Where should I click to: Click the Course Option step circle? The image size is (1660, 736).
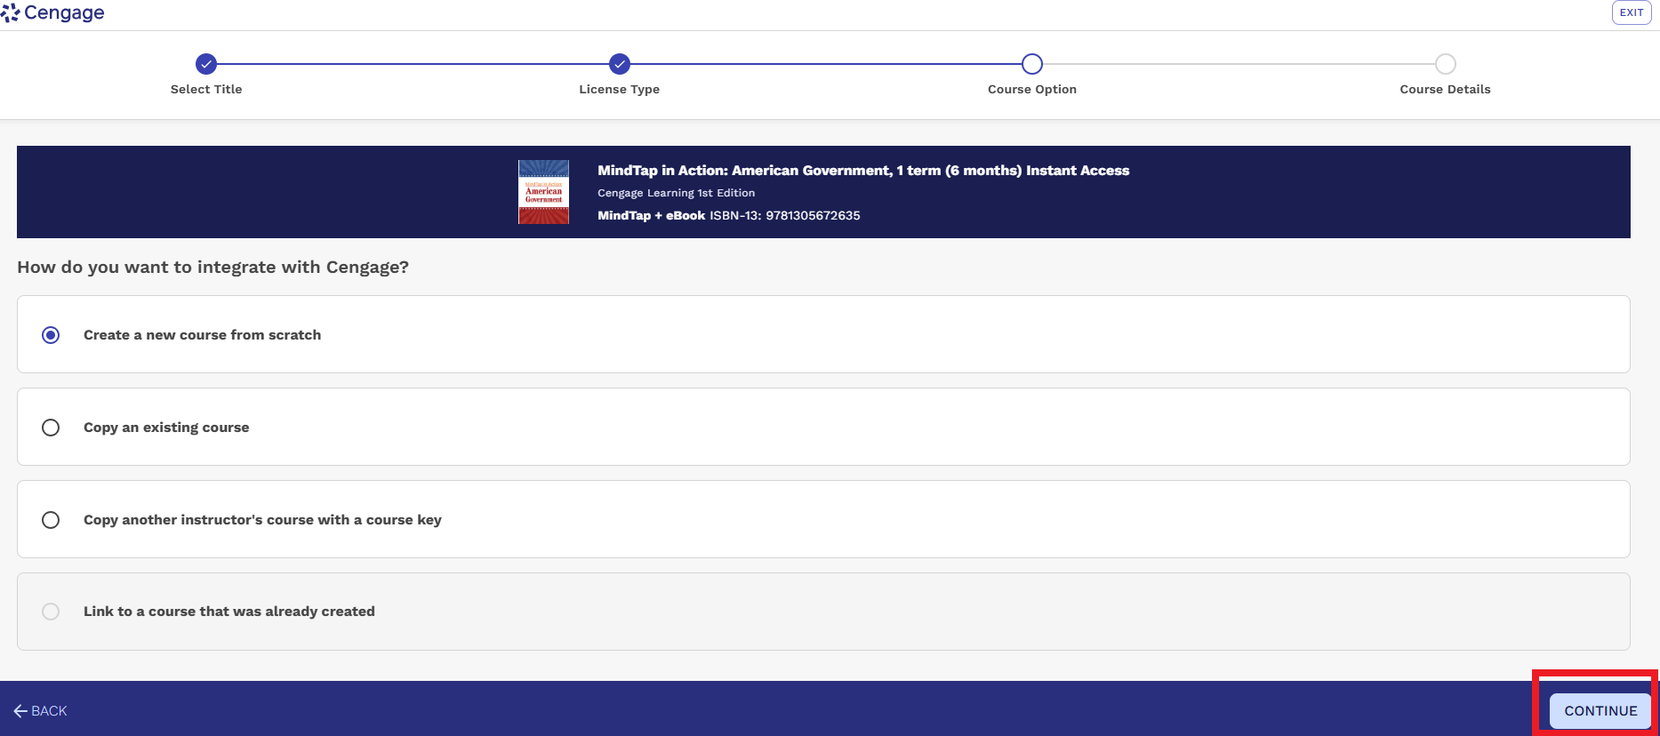click(x=1032, y=64)
